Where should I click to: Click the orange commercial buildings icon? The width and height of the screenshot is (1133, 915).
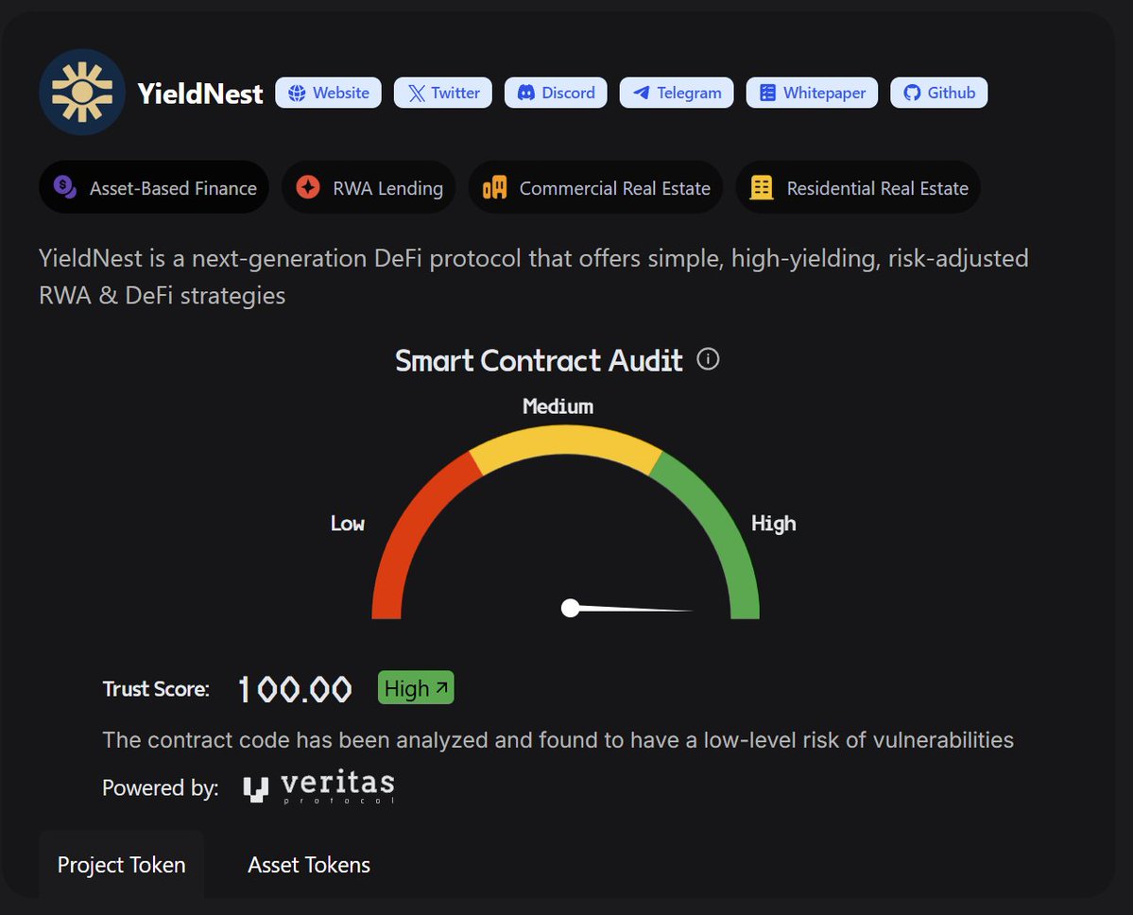coord(495,187)
